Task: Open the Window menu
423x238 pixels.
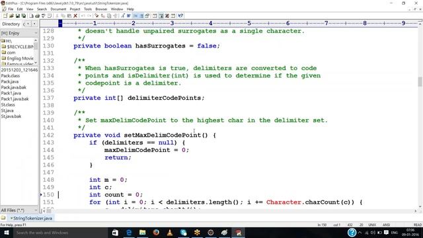Action: (117, 9)
